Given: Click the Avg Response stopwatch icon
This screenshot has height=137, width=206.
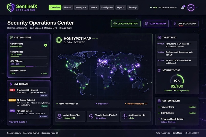Looking at the screenshot, I should coord(124,116).
